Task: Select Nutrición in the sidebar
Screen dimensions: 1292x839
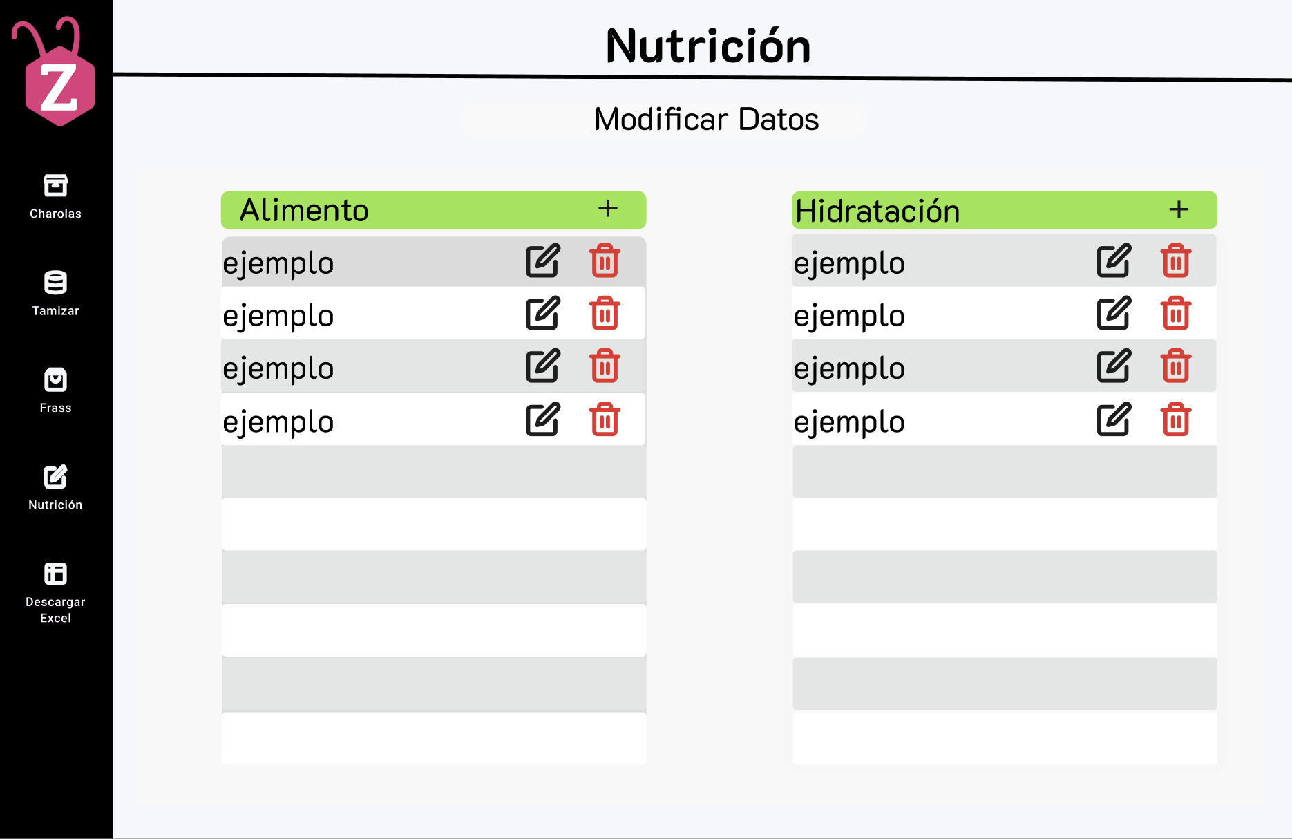Action: [x=55, y=488]
